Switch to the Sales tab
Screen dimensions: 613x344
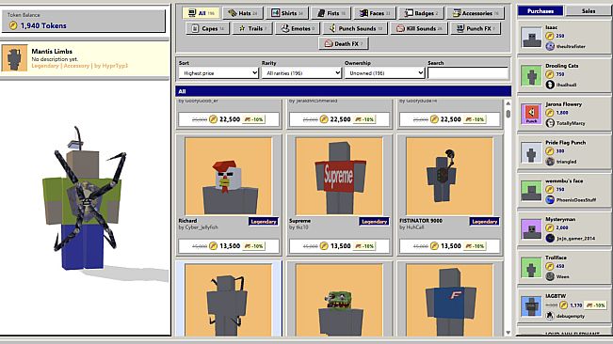pyautogui.click(x=589, y=11)
